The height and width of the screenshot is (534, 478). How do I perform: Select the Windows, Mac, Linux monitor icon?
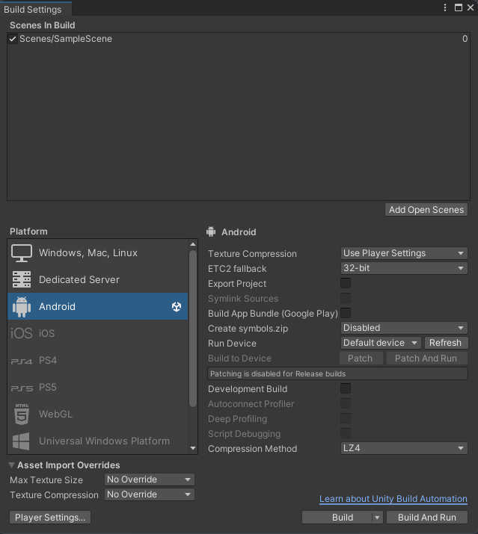(22, 253)
